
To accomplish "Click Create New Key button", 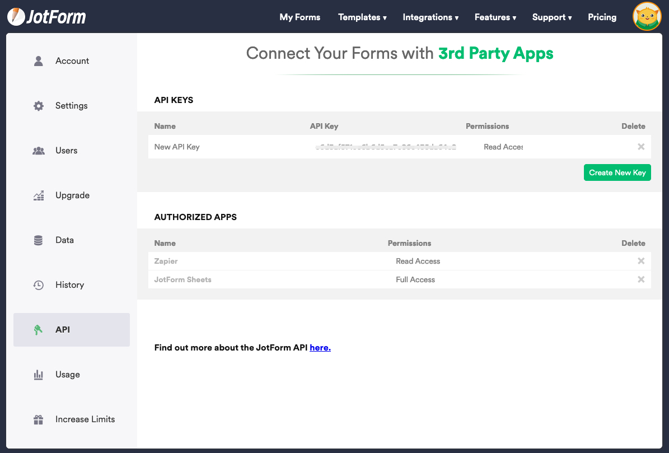I will (x=617, y=172).
